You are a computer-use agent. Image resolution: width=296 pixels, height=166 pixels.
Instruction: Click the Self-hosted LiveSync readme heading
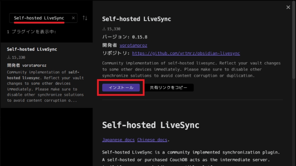click(151, 125)
